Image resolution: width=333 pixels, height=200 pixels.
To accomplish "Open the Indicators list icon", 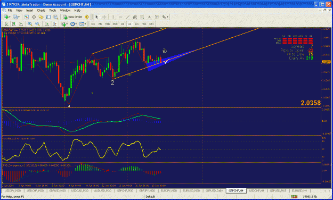I will click(63, 24).
